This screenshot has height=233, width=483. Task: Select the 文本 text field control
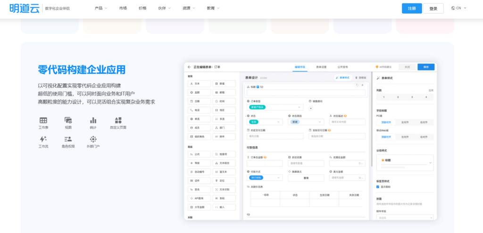pos(200,84)
